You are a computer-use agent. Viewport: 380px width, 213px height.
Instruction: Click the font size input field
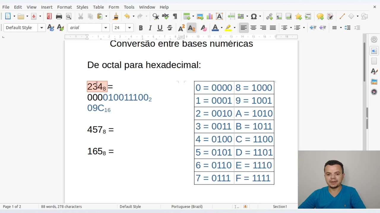pyautogui.click(x=119, y=28)
